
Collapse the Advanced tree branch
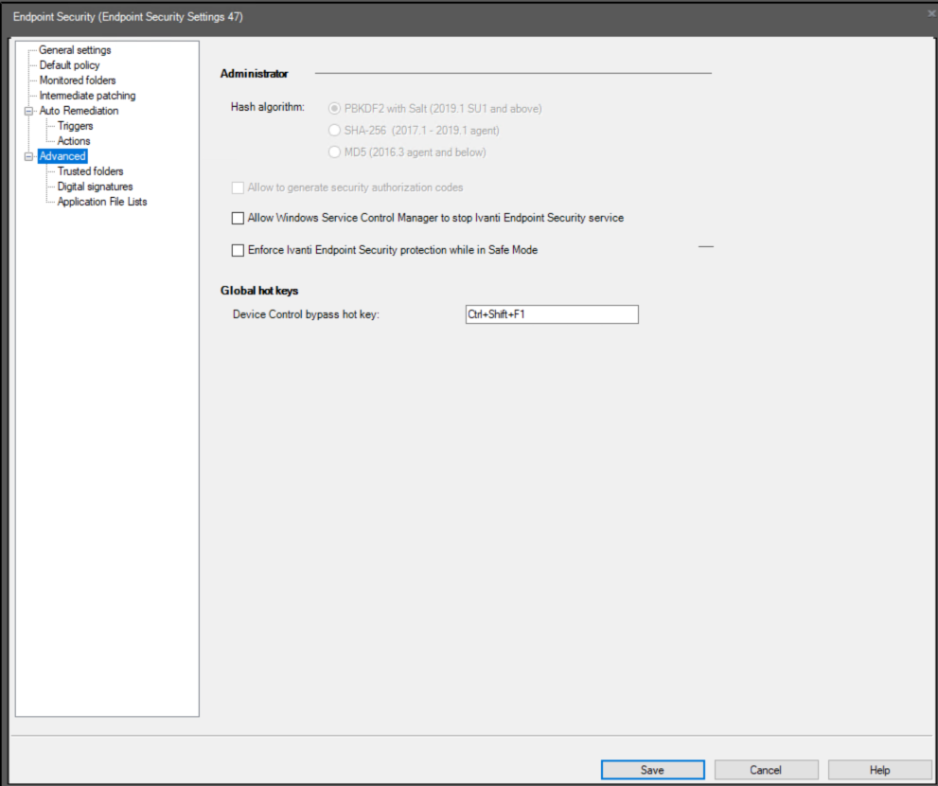point(29,155)
